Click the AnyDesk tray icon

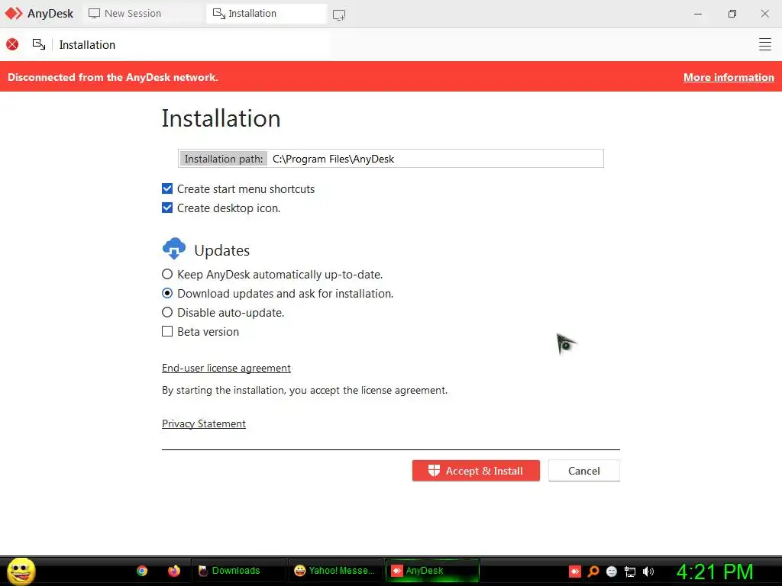pyautogui.click(x=575, y=572)
